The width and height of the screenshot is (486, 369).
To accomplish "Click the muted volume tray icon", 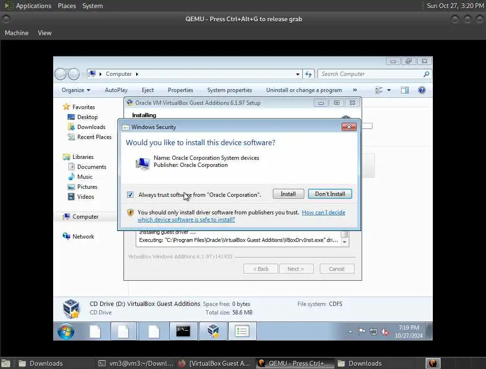I will 385,332.
